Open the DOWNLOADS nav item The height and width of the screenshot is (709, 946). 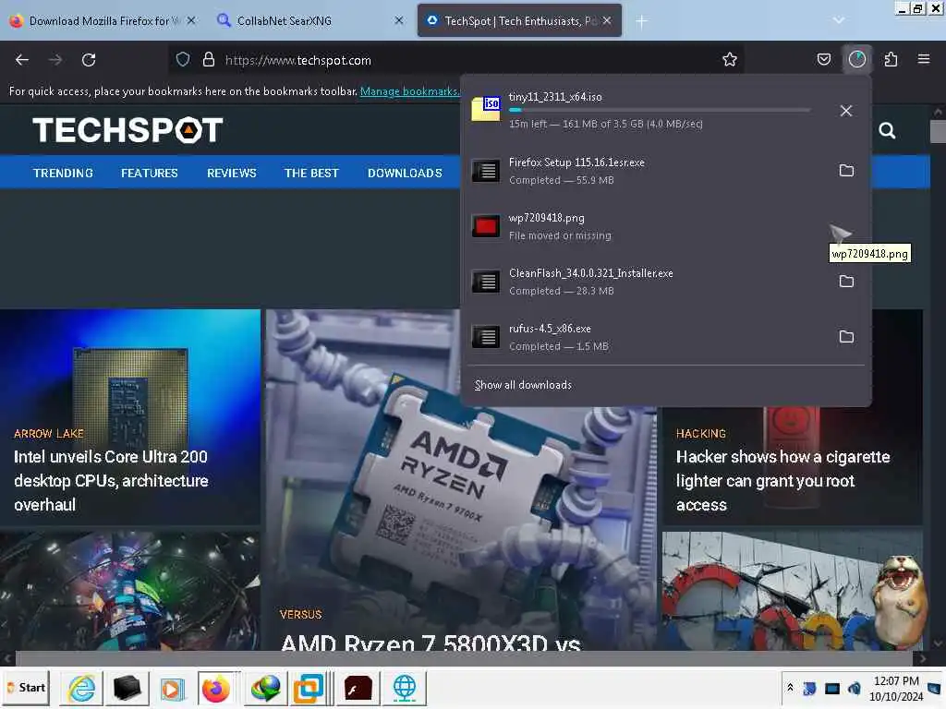(405, 173)
